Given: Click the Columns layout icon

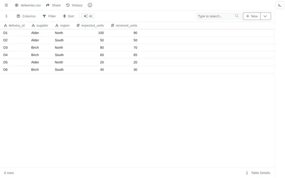Looking at the screenshot, I should (18, 16).
